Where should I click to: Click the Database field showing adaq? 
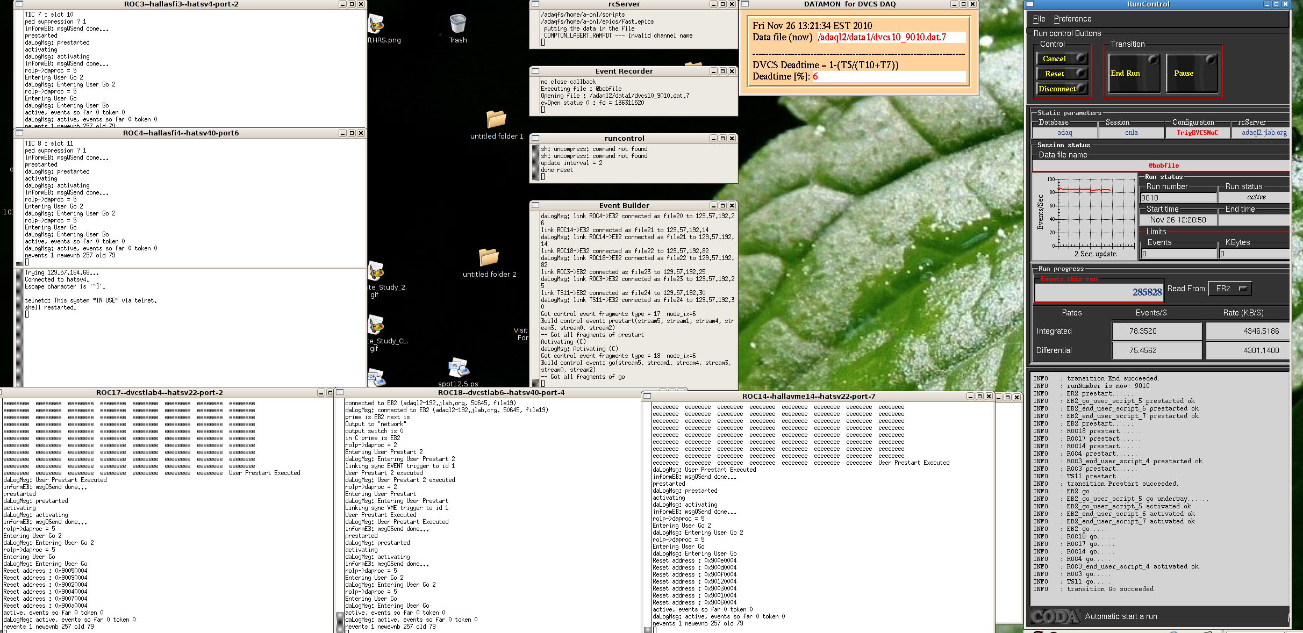tap(1064, 133)
